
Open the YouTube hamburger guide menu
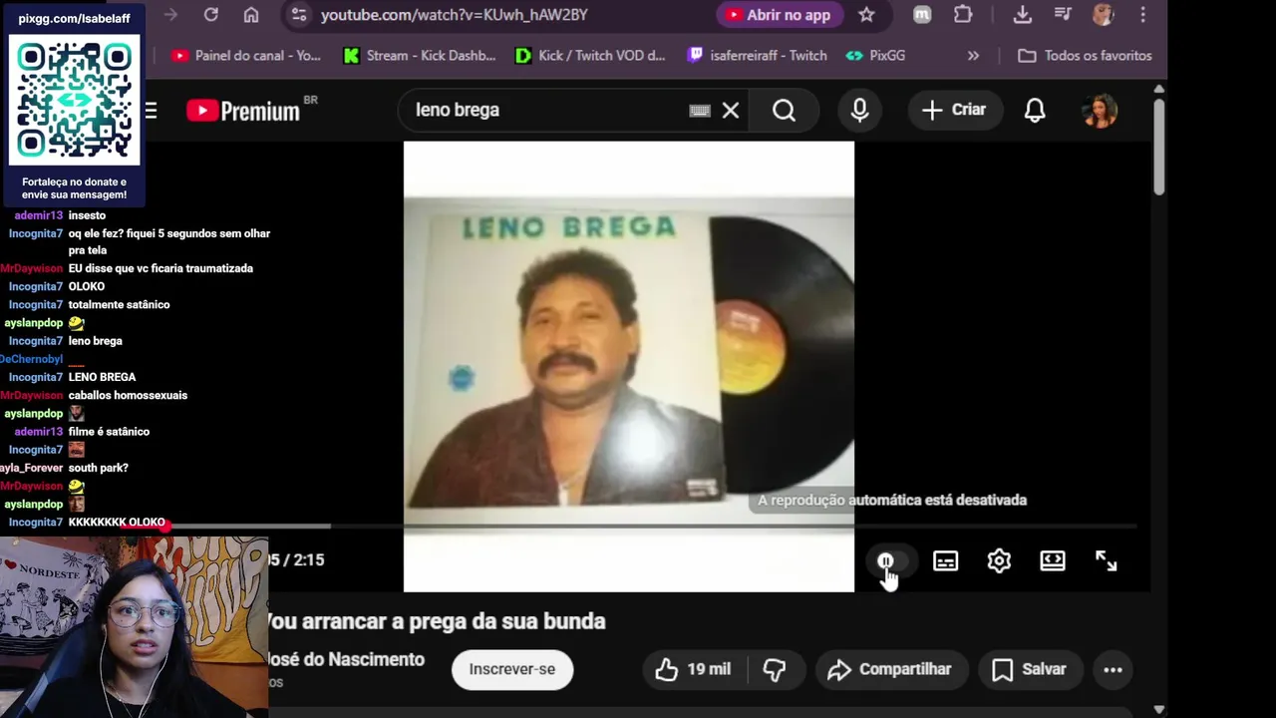151,111
